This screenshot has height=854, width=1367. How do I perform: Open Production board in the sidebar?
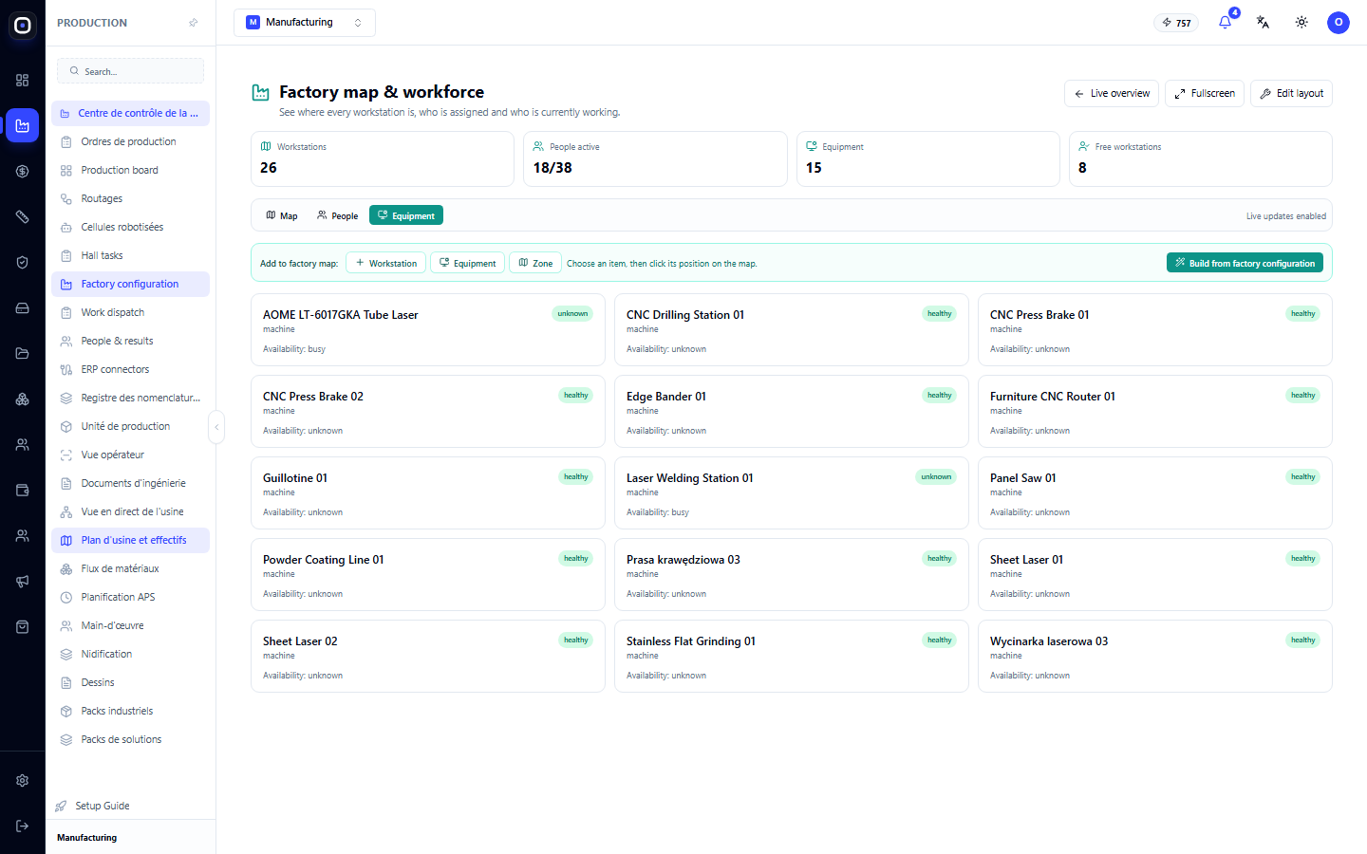tap(131, 170)
